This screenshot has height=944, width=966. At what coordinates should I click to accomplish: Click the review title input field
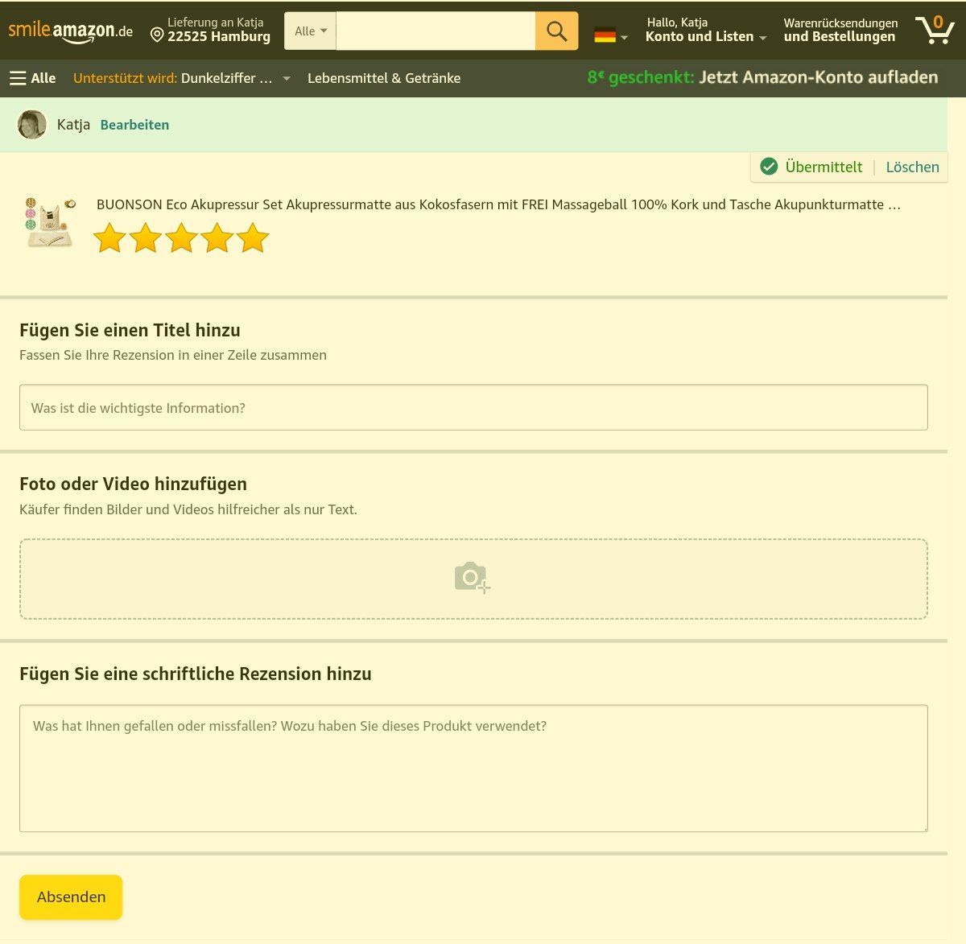473,407
